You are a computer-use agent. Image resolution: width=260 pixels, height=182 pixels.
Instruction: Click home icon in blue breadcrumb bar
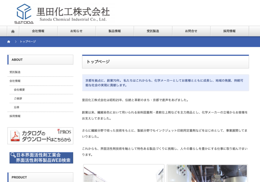(x=9, y=41)
